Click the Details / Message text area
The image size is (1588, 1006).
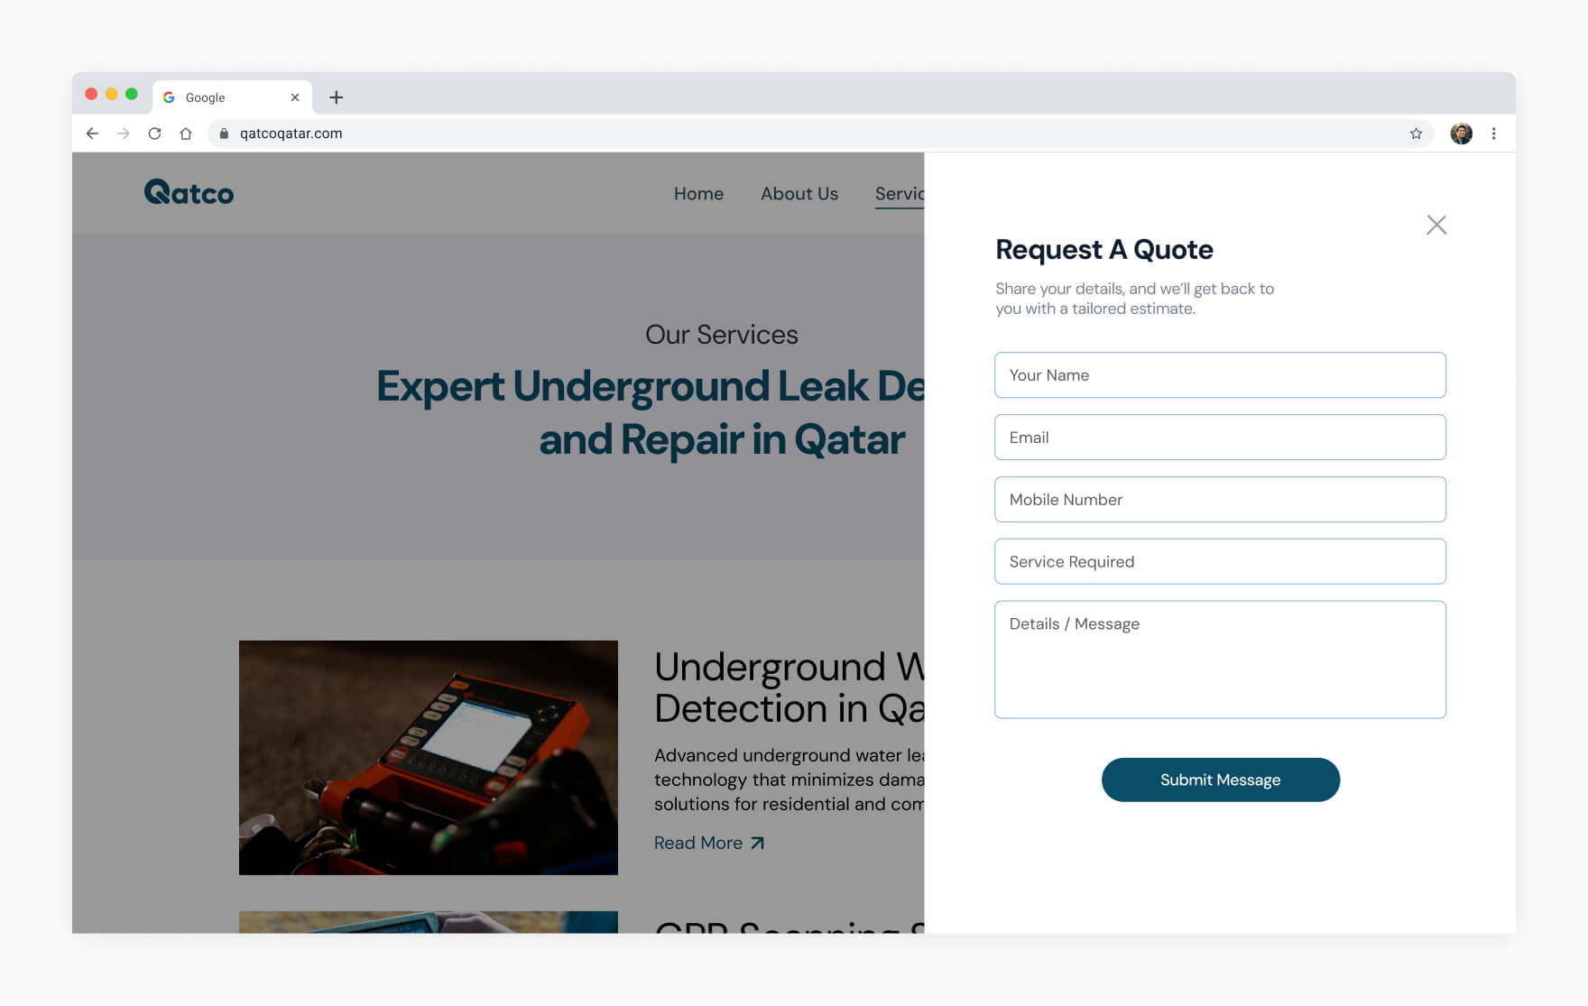[1220, 659]
